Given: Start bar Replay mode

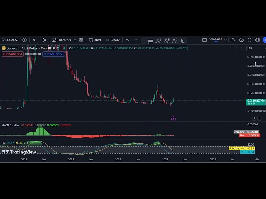Looking at the screenshot, I should pos(113,40).
